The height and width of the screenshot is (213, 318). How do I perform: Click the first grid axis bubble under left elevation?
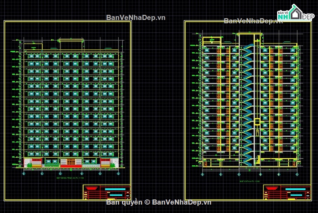click(x=24, y=174)
